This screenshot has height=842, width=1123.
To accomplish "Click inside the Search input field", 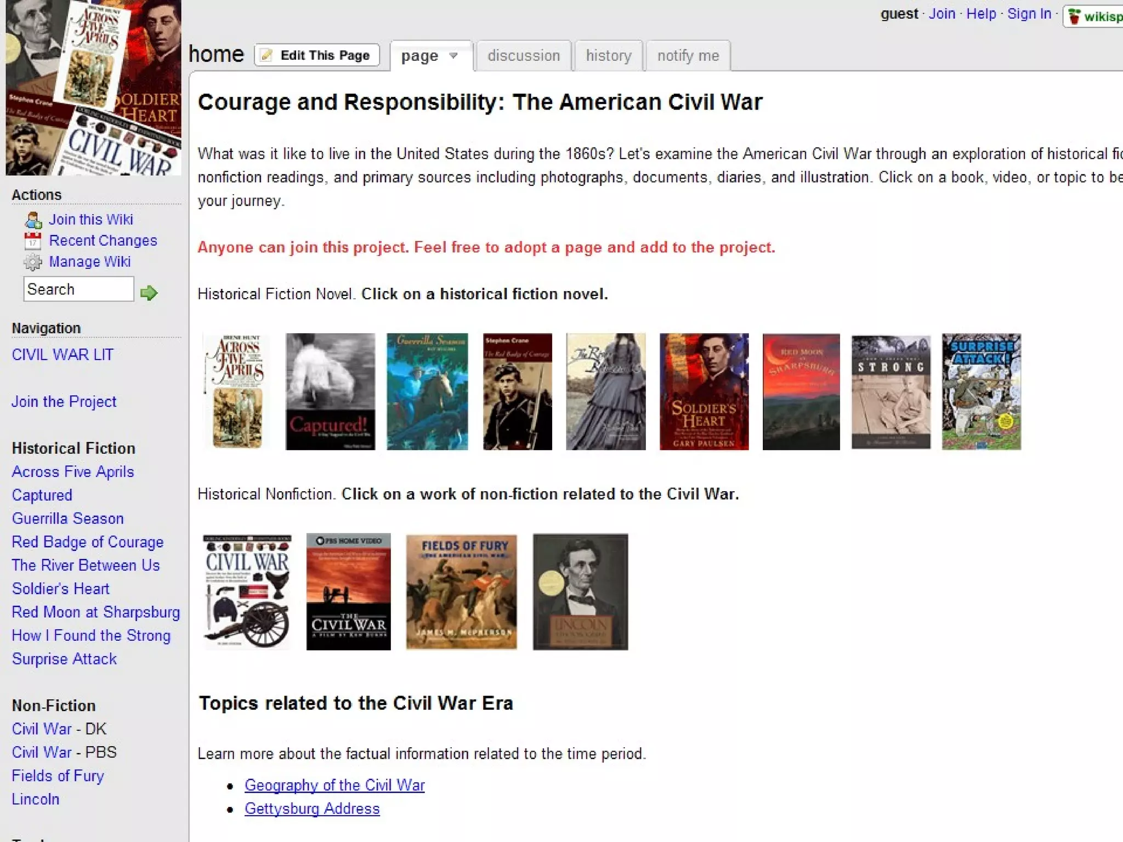I will point(78,289).
